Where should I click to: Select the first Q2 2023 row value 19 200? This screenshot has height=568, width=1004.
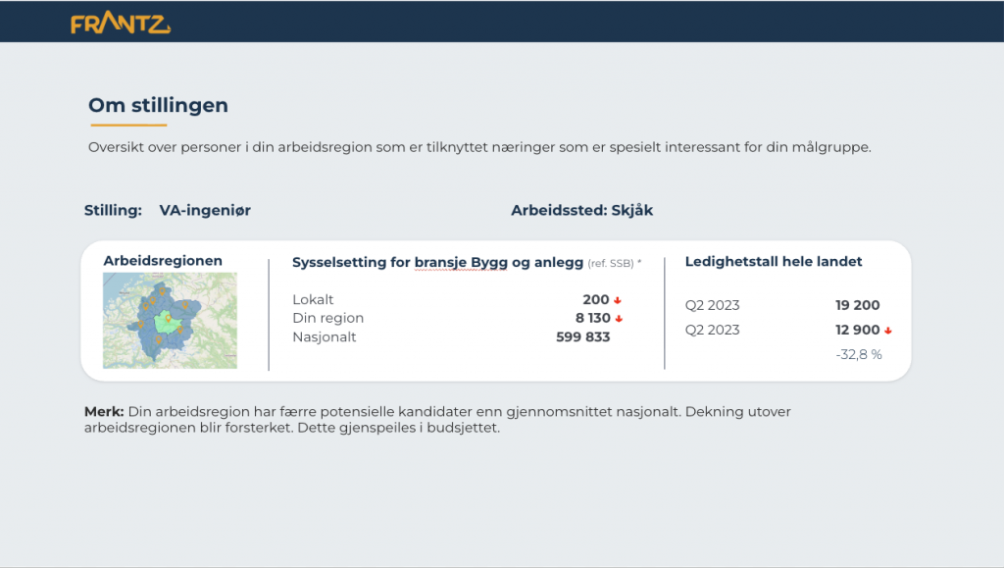point(859,305)
